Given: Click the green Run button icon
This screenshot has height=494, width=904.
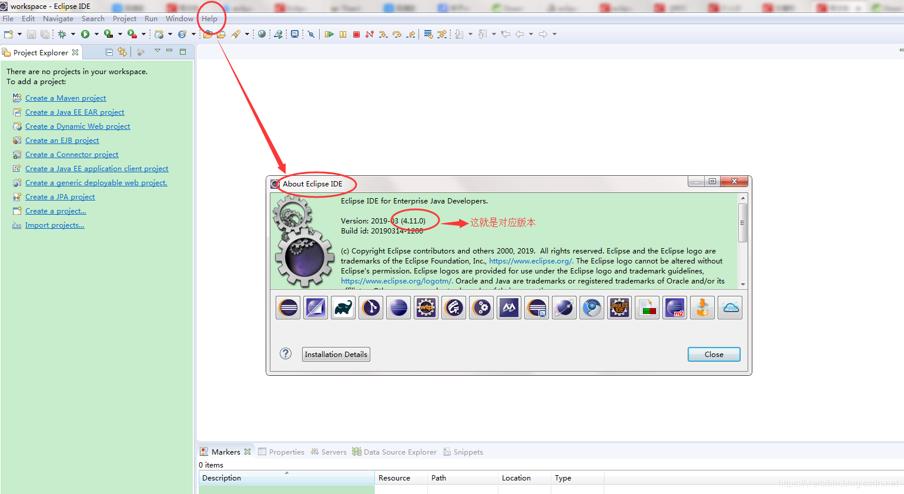Looking at the screenshot, I should [85, 34].
